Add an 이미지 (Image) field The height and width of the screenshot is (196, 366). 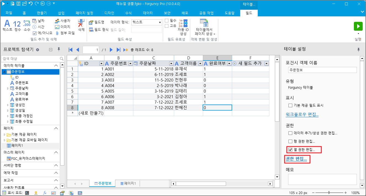(62, 27)
